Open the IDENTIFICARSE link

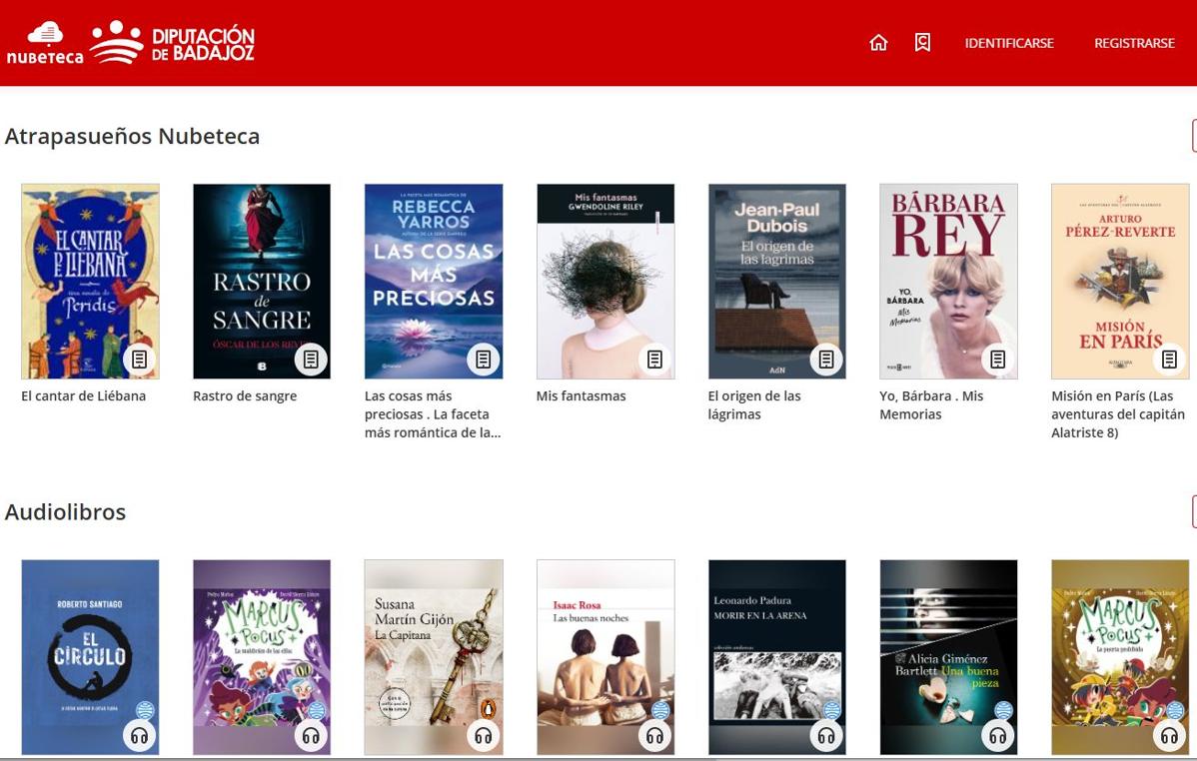[1008, 43]
